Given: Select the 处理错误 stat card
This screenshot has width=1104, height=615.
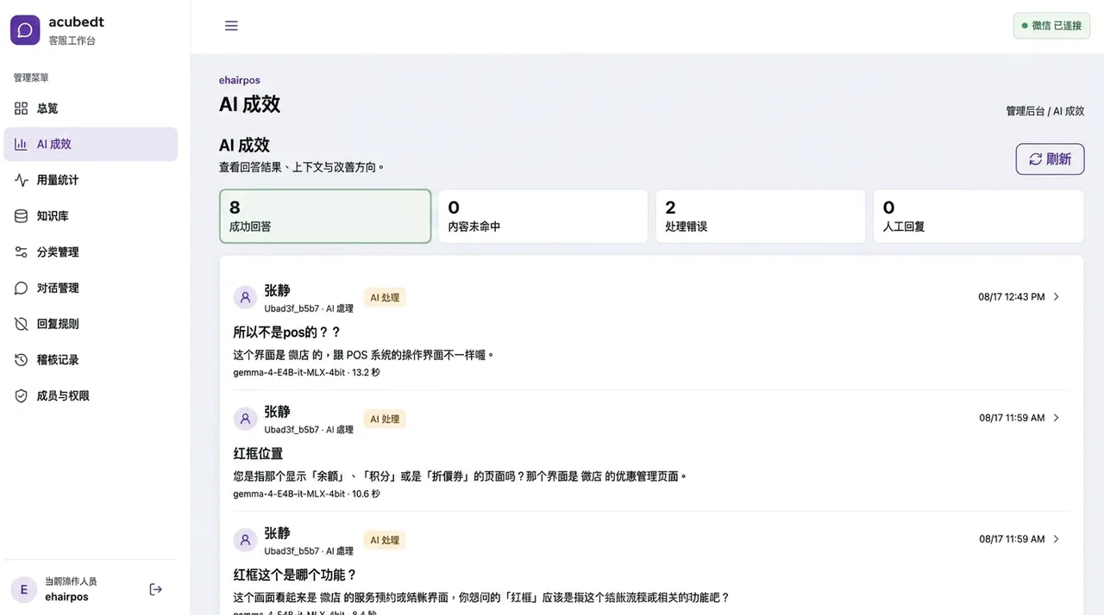Looking at the screenshot, I should click(x=761, y=216).
